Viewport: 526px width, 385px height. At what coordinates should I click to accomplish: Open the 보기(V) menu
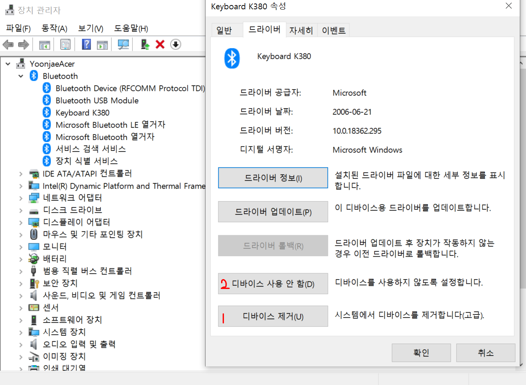pos(91,28)
